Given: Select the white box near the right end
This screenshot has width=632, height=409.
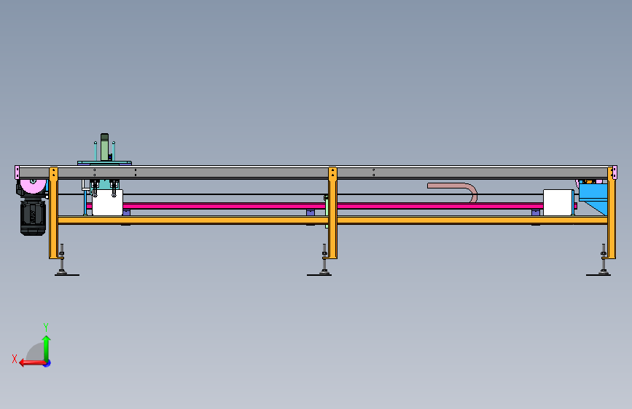Looking at the screenshot, I should [558, 202].
